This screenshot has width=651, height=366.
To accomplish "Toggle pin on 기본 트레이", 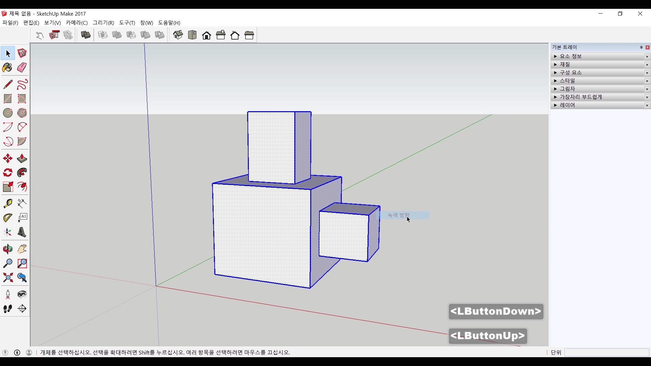I will tap(641, 47).
